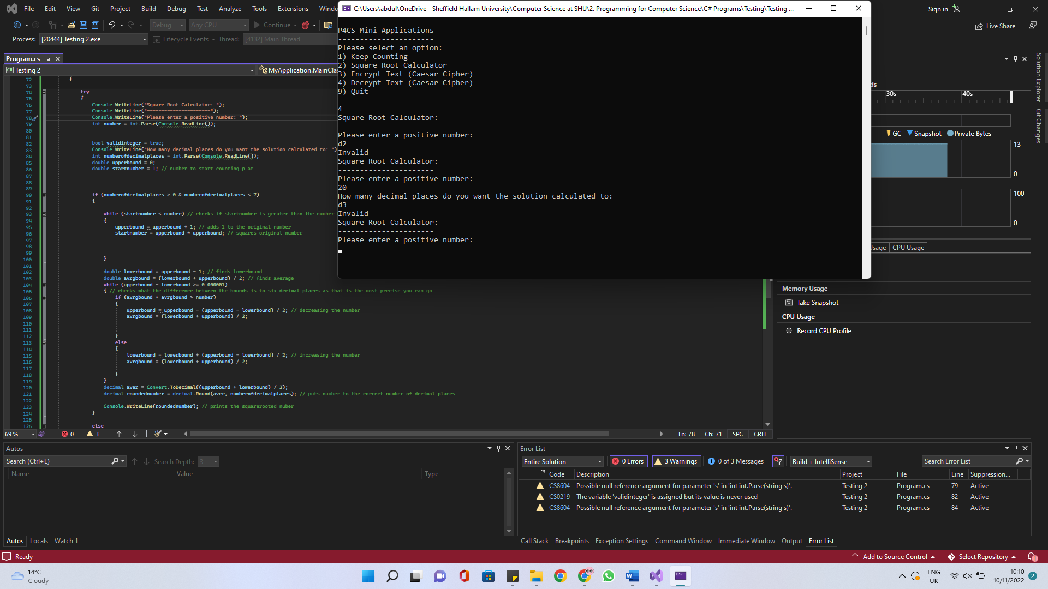The height and width of the screenshot is (589, 1048).
Task: Open the Debug menu
Action: [176, 9]
